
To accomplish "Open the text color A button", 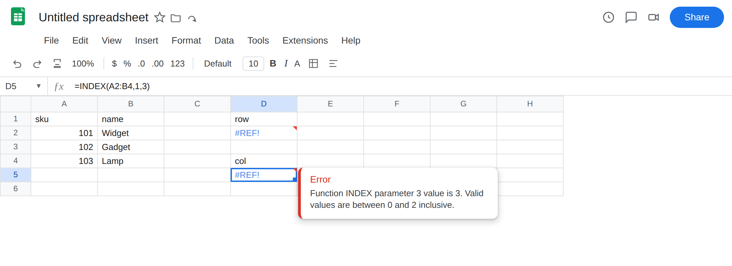I will coord(297,64).
